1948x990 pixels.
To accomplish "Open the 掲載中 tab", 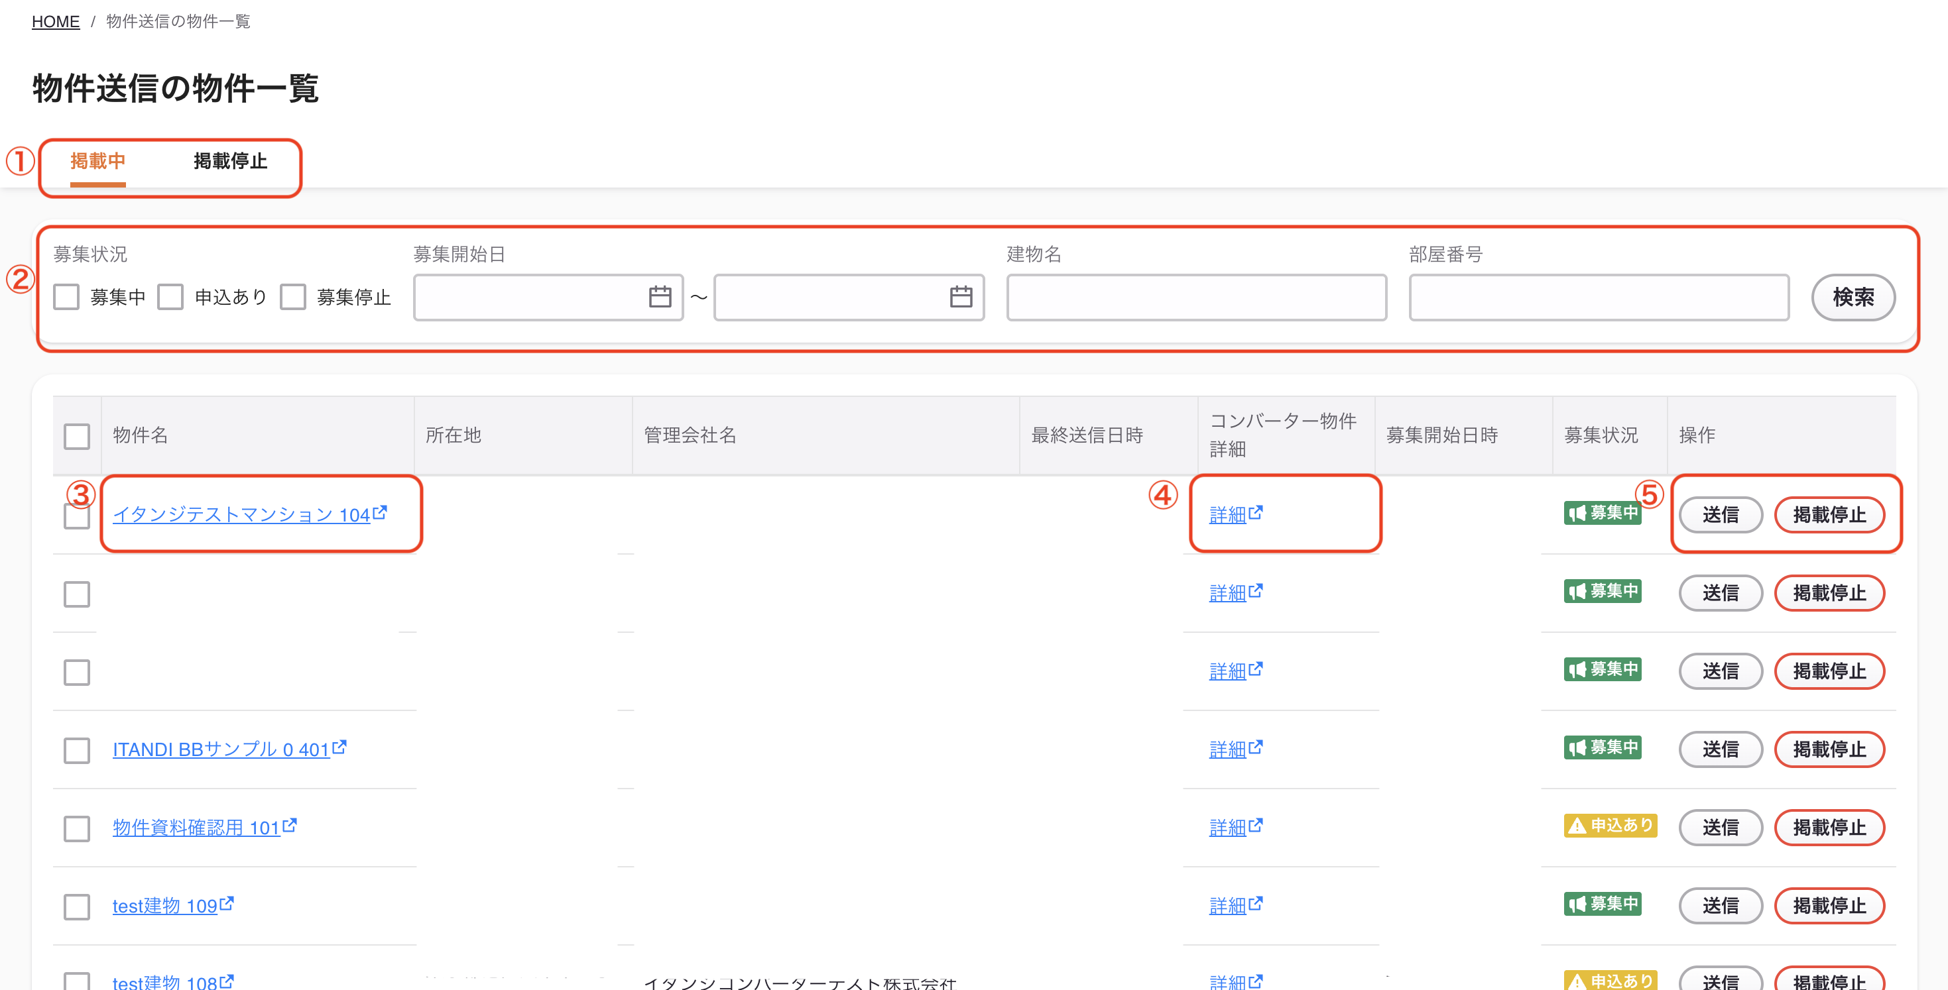I will click(97, 161).
